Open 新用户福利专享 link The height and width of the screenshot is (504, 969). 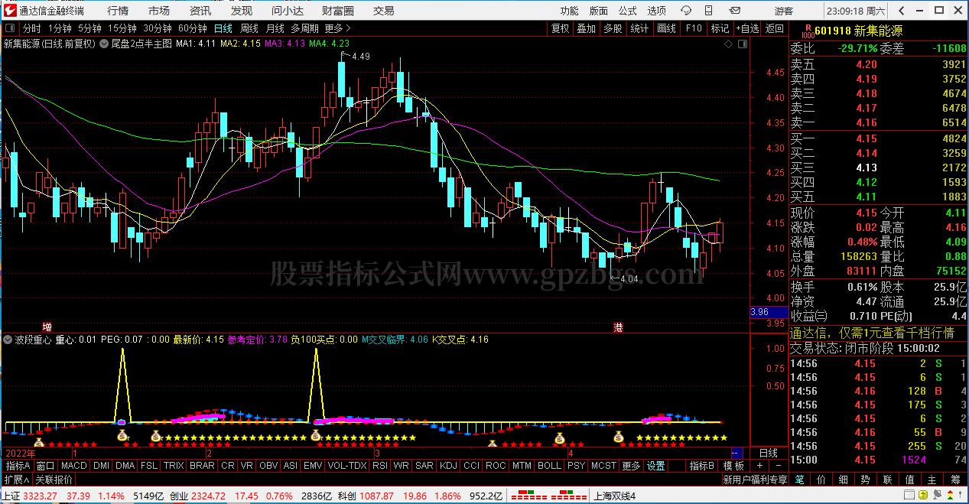[755, 480]
